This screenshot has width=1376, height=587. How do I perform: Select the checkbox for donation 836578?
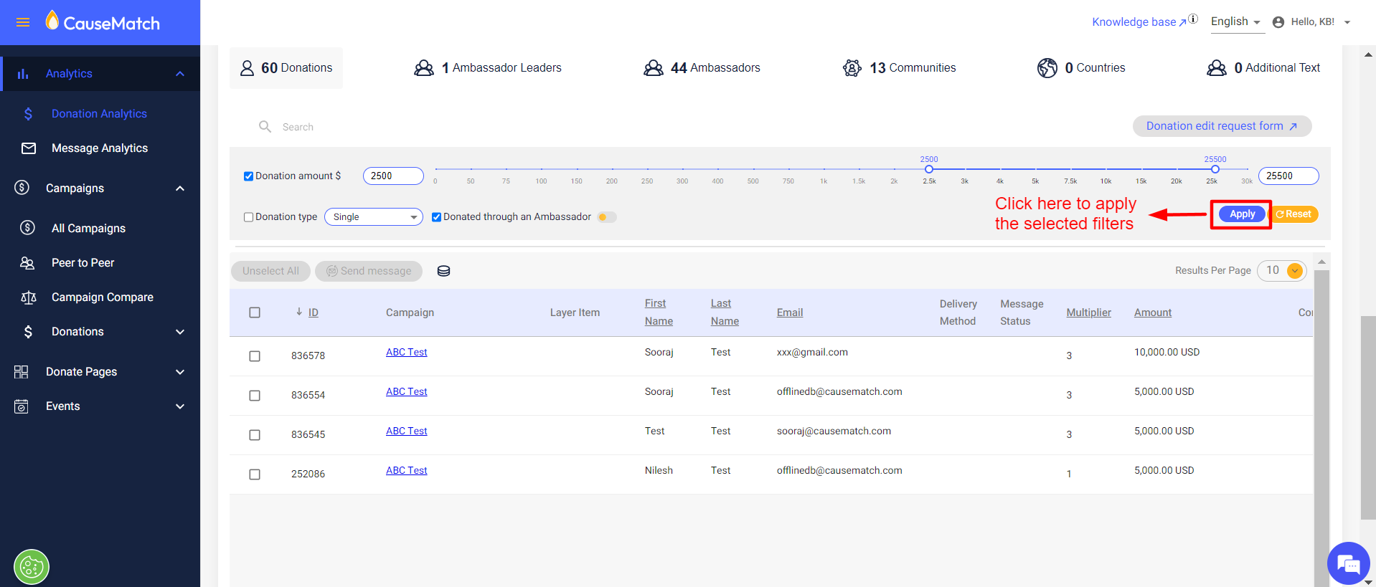coord(255,356)
